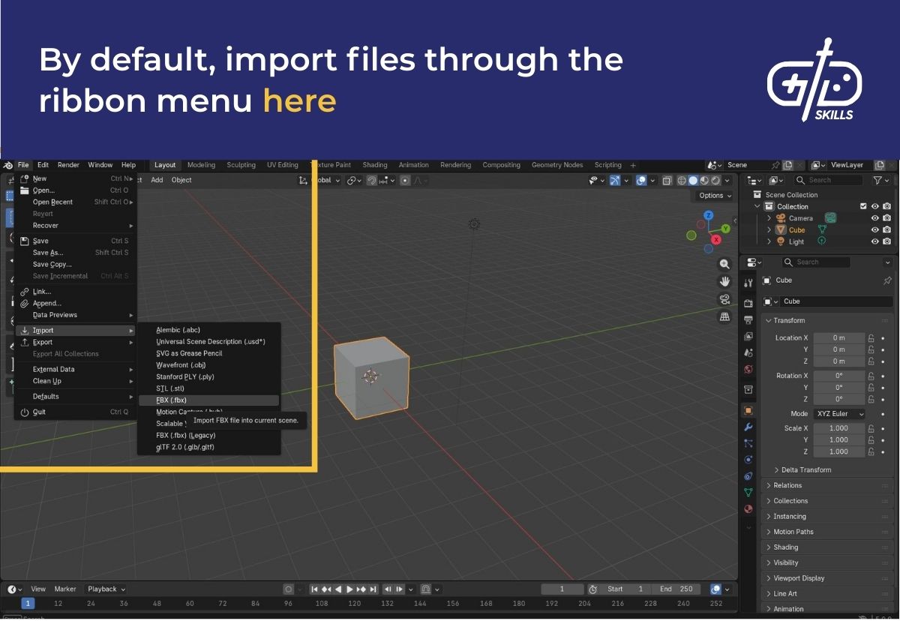The height and width of the screenshot is (621, 900).
Task: Switch to the Modeling workspace tab
Action: 200,165
